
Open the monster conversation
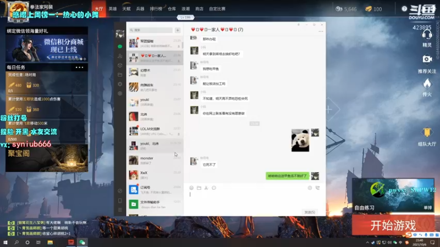coord(155,160)
